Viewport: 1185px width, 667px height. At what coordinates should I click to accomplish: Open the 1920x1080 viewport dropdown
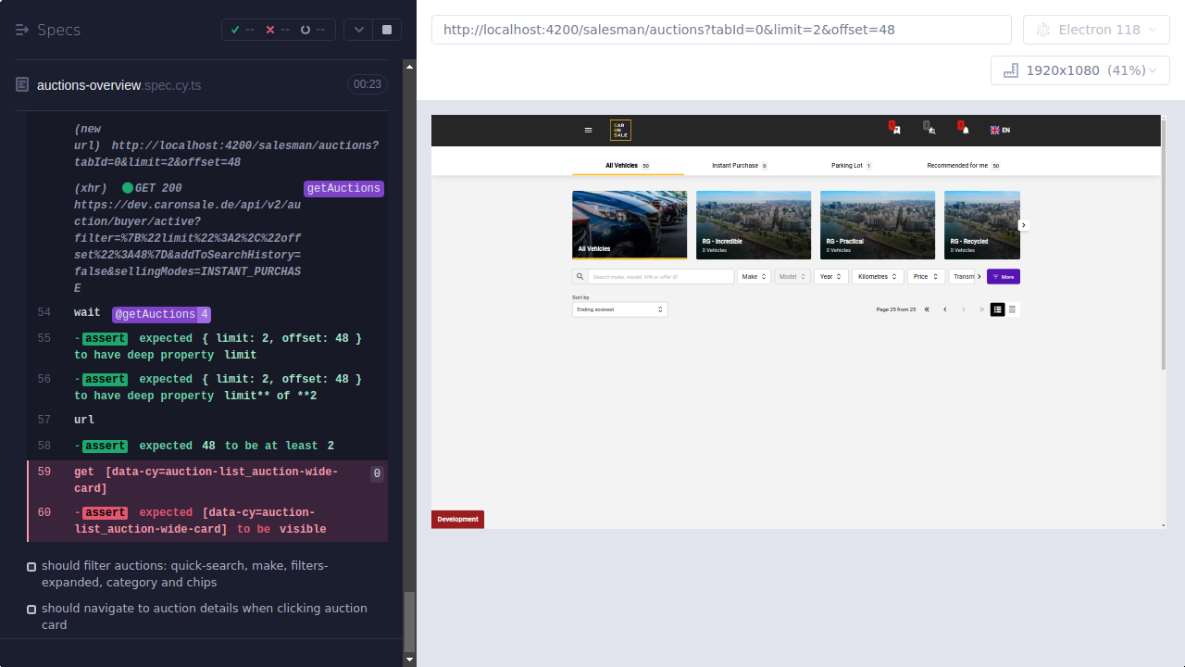[1079, 69]
